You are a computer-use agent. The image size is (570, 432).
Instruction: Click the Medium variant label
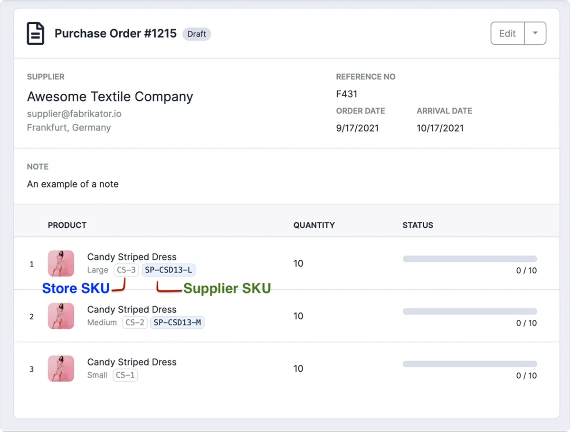(x=102, y=323)
